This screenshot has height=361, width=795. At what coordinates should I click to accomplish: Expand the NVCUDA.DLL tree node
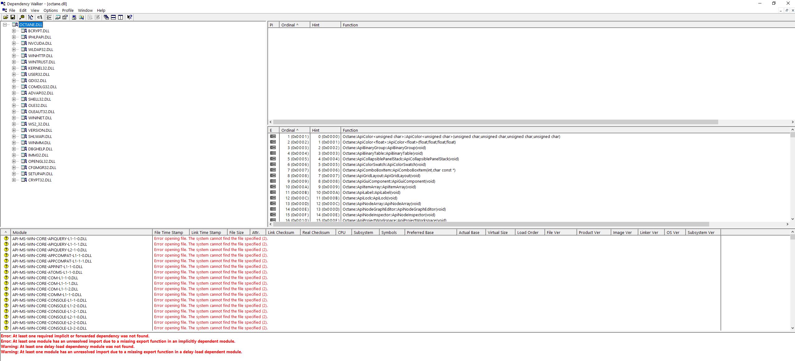[14, 43]
